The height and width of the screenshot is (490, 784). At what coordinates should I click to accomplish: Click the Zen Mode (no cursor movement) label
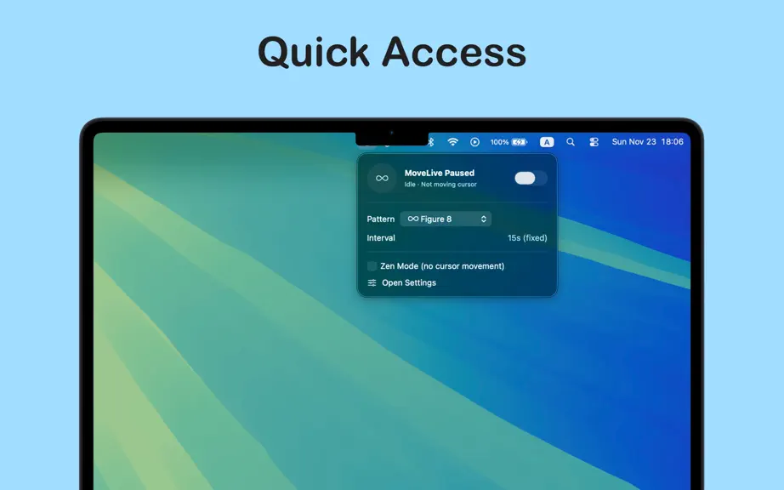pos(442,266)
